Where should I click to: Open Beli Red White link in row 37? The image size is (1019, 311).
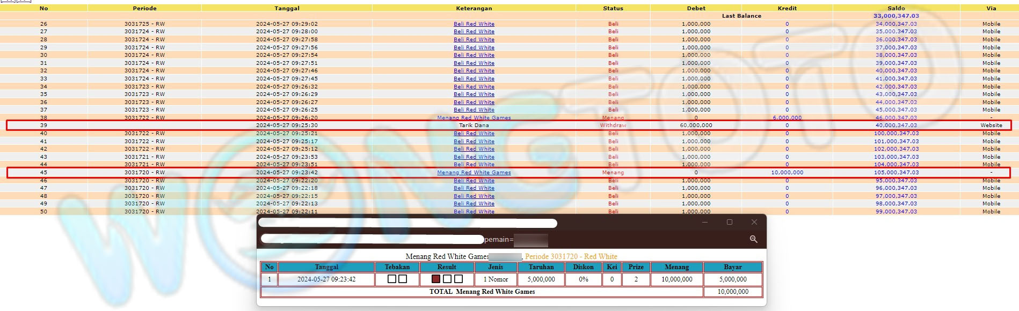point(474,110)
